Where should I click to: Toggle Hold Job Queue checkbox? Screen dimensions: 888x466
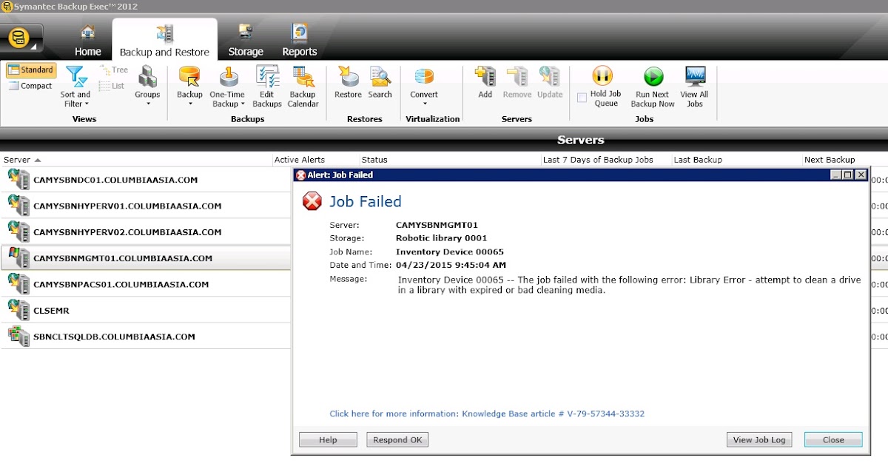(x=582, y=98)
